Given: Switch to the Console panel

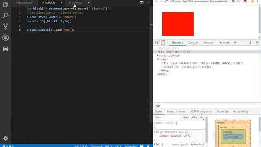Looking at the screenshot, I should coord(193,42).
